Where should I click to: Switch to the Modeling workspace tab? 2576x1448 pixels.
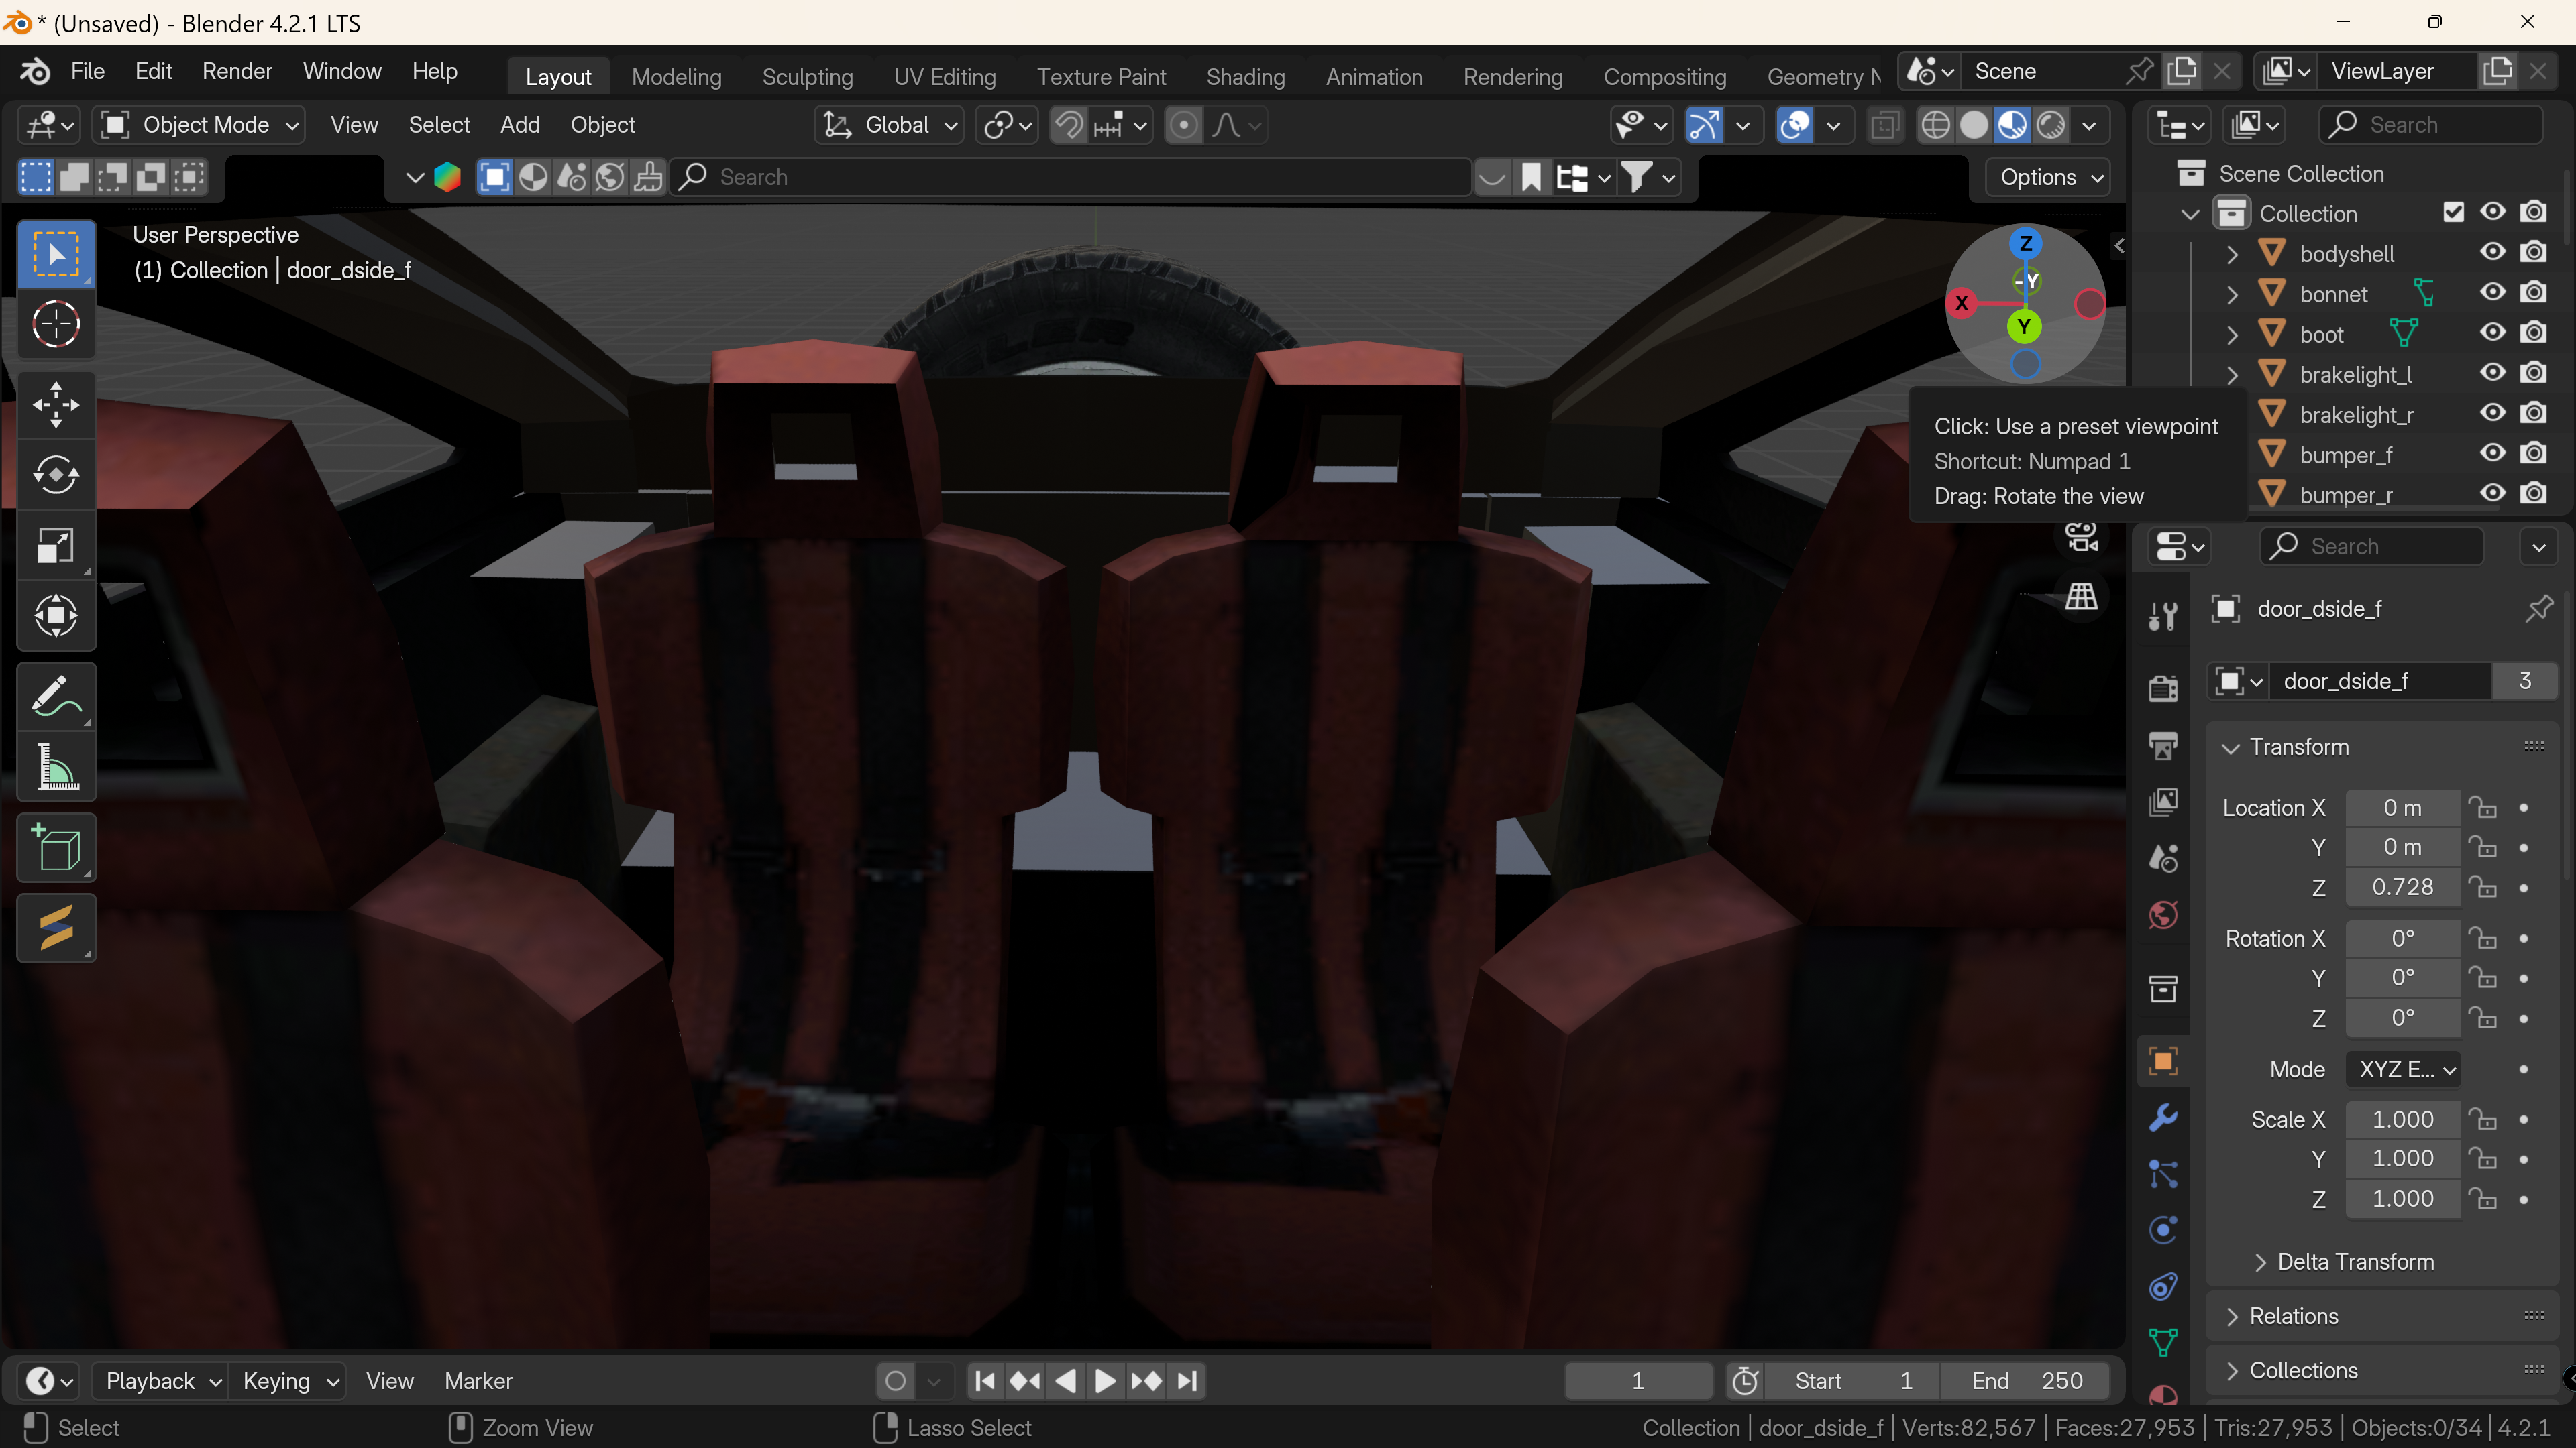coord(676,77)
